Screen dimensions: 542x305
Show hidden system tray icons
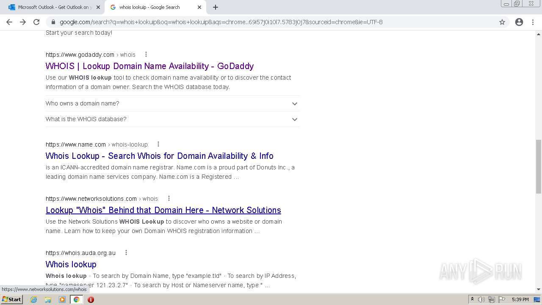pyautogui.click(x=472, y=299)
